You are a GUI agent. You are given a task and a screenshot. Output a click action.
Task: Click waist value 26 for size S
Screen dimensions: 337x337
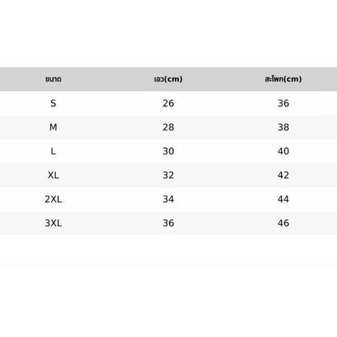pos(168,104)
